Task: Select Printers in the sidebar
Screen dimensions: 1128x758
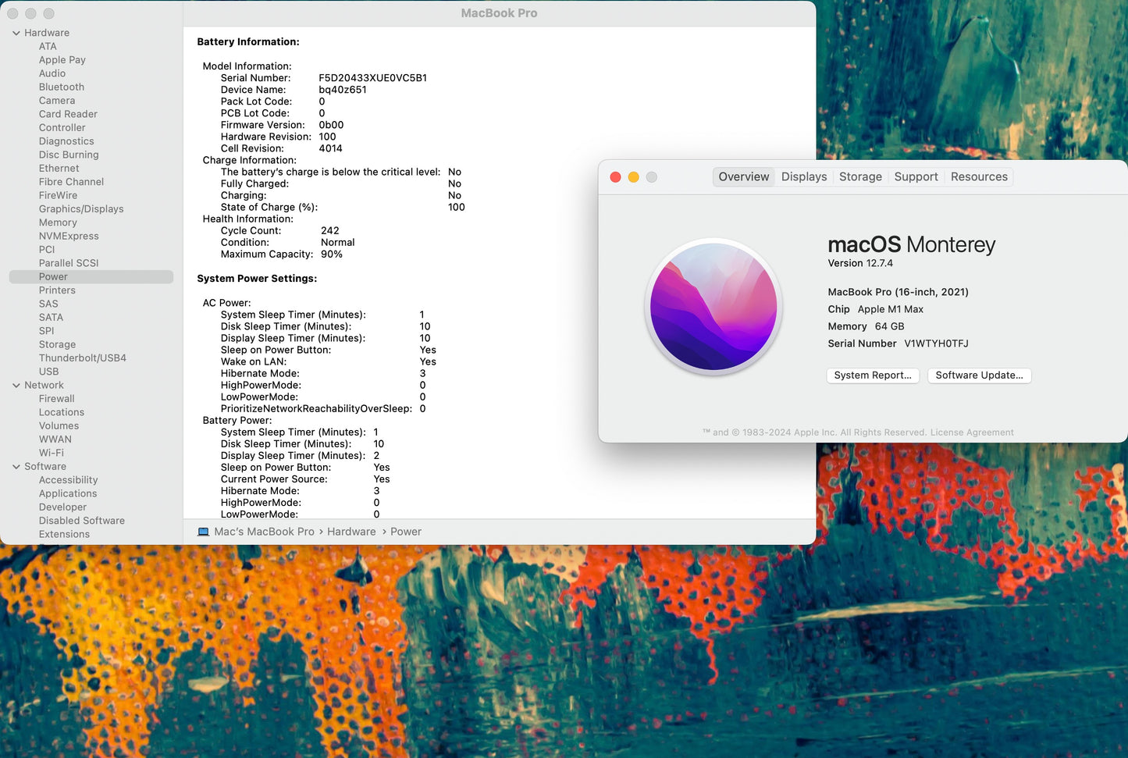Action: point(57,290)
